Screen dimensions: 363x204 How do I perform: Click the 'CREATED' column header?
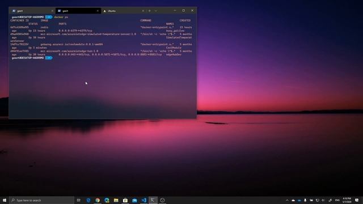[x=185, y=20]
